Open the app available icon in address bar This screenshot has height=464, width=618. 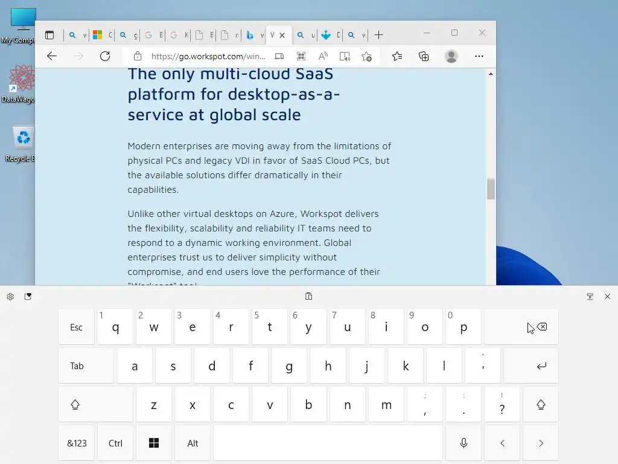(x=279, y=56)
